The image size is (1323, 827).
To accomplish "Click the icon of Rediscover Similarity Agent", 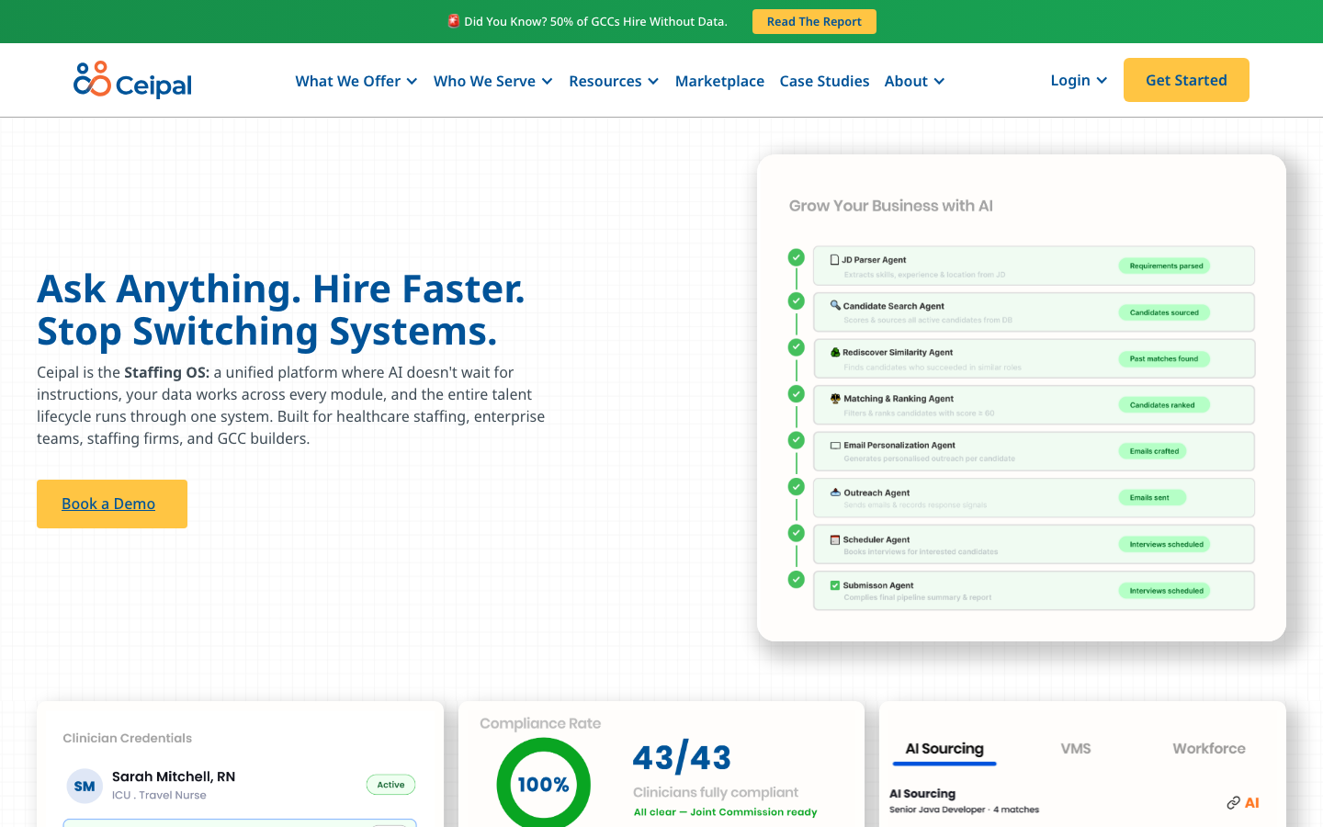I will (835, 352).
